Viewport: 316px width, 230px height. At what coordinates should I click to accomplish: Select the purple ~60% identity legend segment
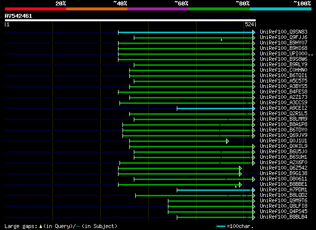(x=158, y=9)
